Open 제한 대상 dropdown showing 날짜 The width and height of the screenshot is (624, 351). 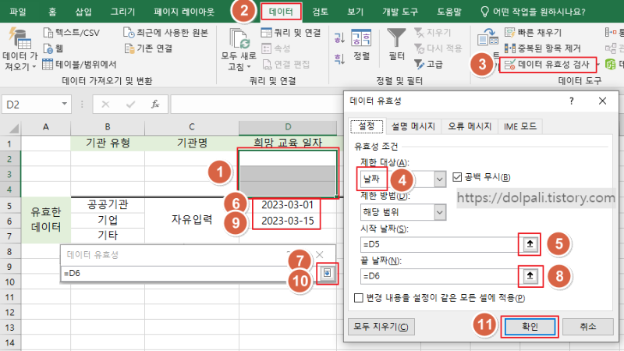pos(439,179)
